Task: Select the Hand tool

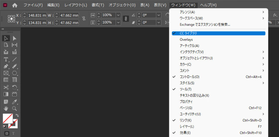Action: 6,108
